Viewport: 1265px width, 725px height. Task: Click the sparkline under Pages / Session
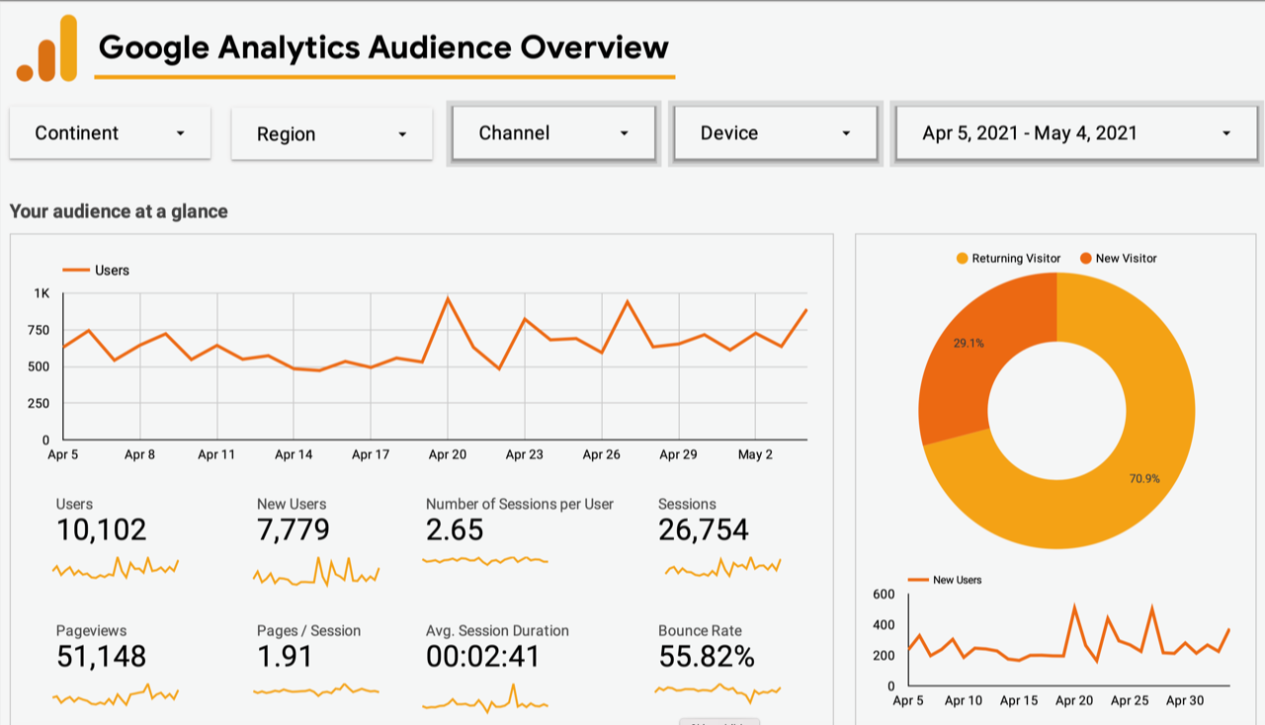click(316, 690)
